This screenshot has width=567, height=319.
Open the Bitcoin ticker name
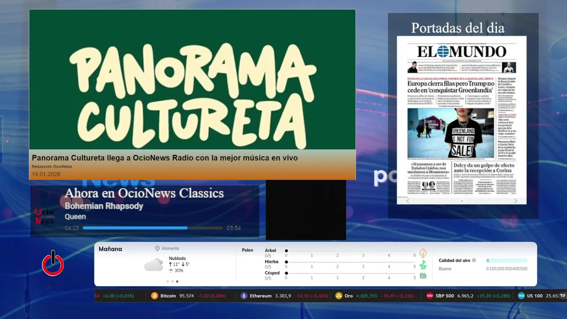(x=168, y=296)
